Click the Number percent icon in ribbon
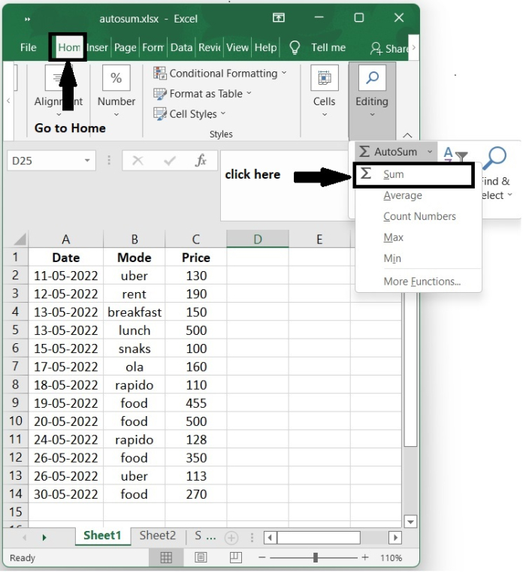Image resolution: width=526 pixels, height=573 pixels. 116,77
